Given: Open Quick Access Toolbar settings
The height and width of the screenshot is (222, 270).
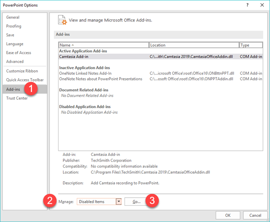Looking at the screenshot, I should coord(25,80).
